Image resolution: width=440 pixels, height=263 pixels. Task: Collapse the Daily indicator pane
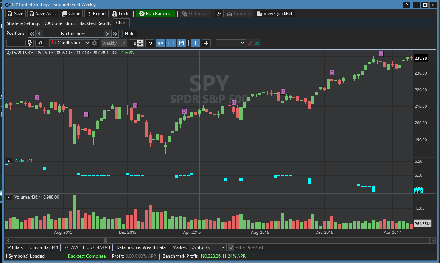[9, 161]
